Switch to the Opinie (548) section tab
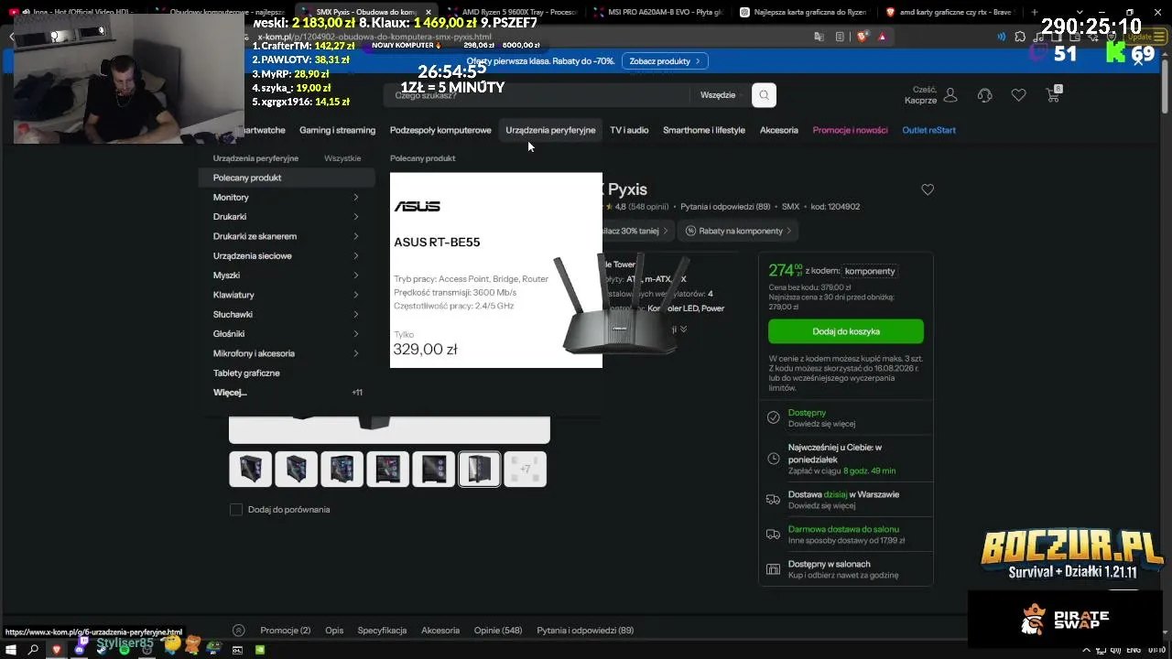The width and height of the screenshot is (1172, 659). coord(498,631)
